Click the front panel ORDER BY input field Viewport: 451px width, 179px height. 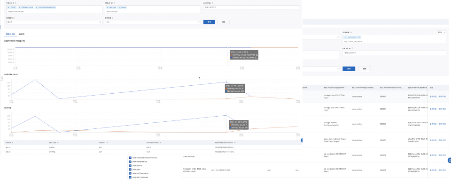pos(251,7)
